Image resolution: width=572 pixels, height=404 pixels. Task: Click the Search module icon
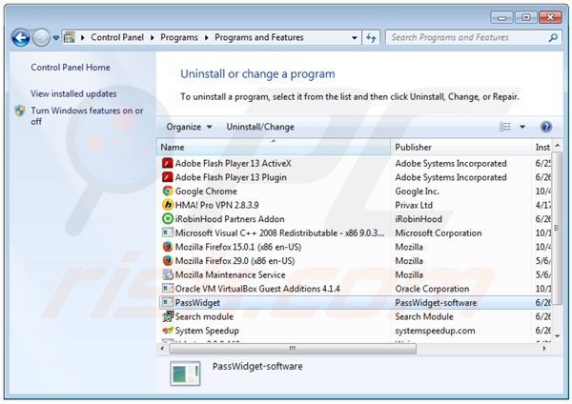pos(168,316)
